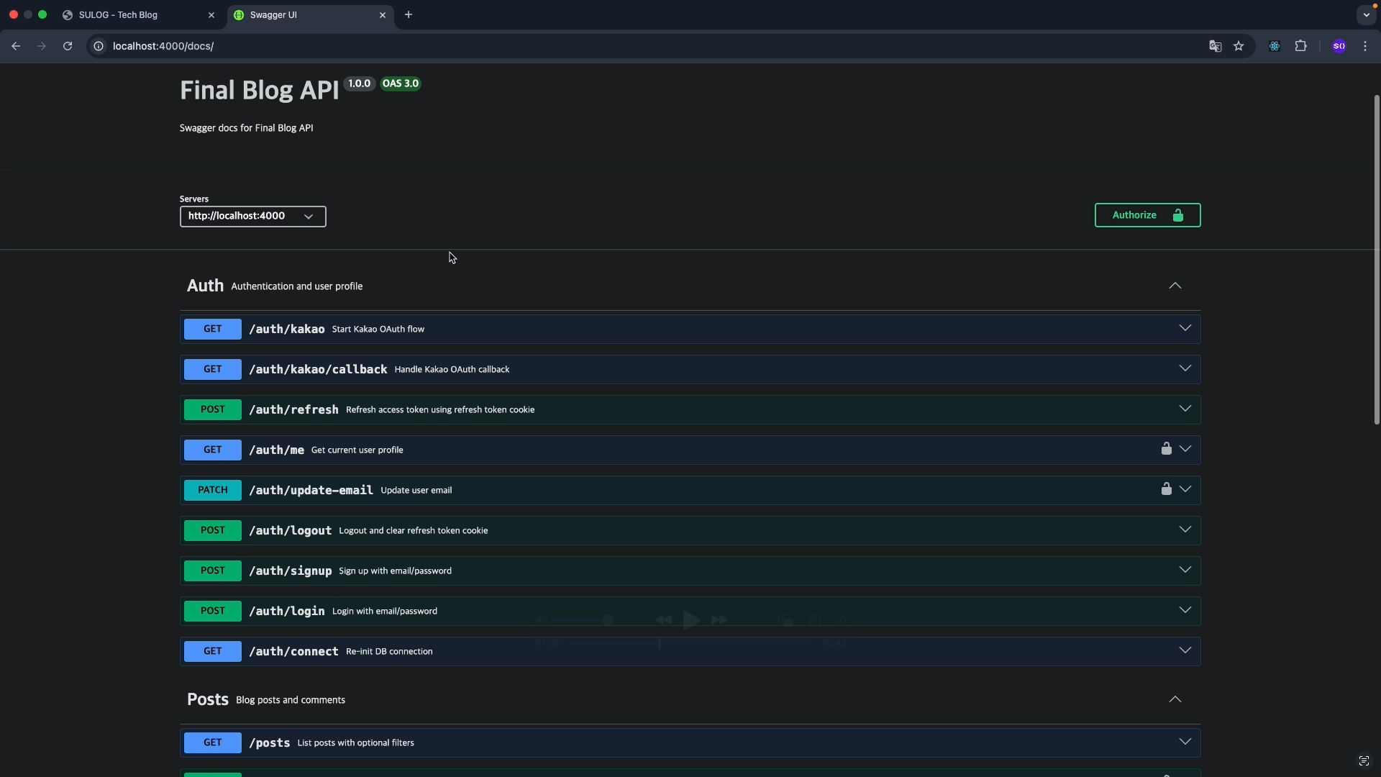Collapse the Auth section with its chevron
1381x777 pixels.
[x=1175, y=286]
